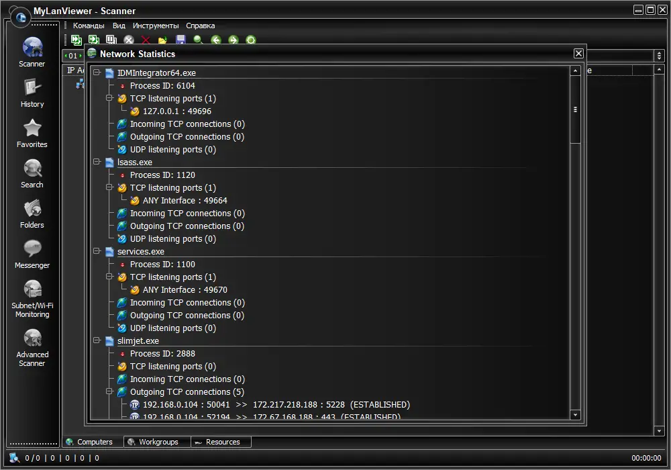Open the Справка menu
This screenshot has height=470, width=671.
(200, 26)
